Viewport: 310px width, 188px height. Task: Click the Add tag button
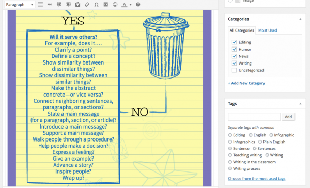(288, 117)
